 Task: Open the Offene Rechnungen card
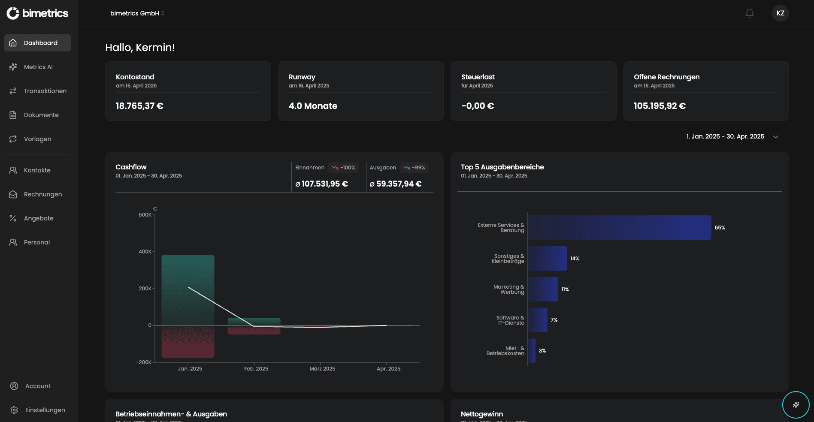[706, 91]
